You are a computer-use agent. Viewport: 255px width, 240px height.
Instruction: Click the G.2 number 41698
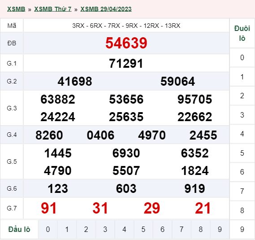click(75, 81)
